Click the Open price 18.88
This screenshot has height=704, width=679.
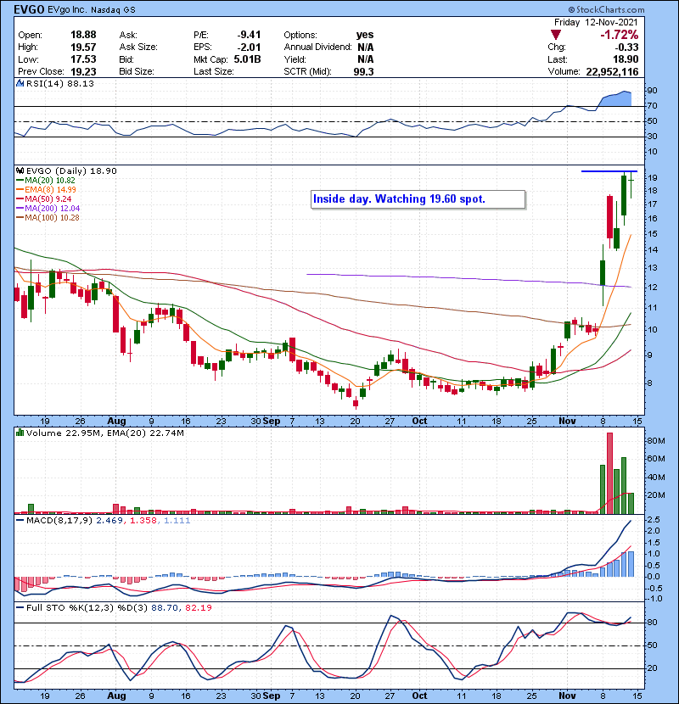[x=83, y=35]
